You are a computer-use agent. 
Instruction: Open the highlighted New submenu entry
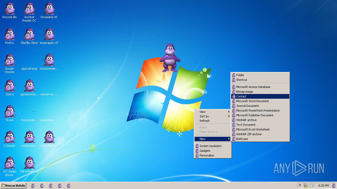coord(213,139)
